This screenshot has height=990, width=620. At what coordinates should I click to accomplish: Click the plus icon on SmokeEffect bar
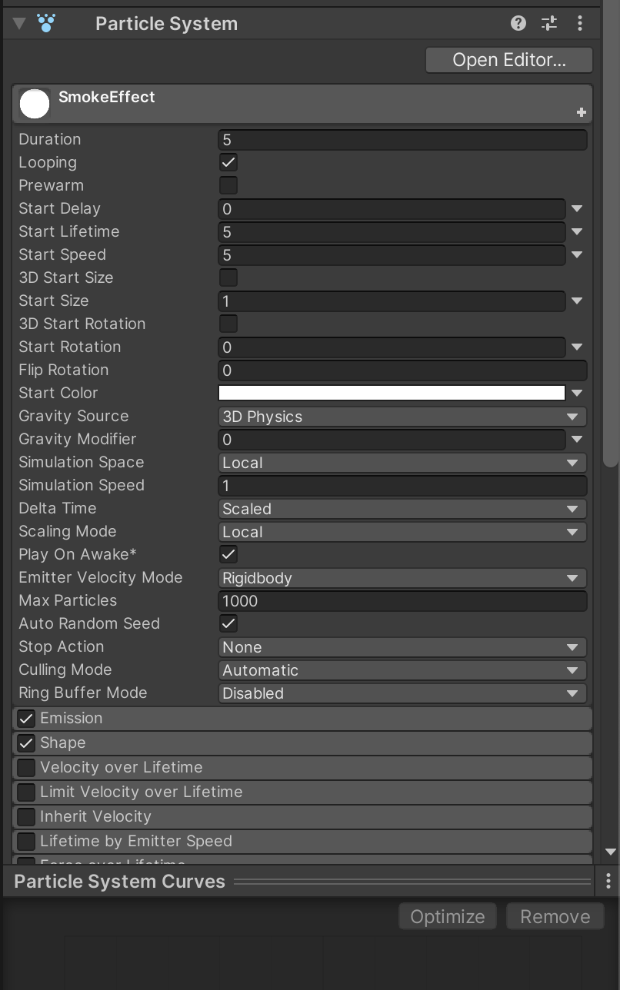click(x=582, y=112)
